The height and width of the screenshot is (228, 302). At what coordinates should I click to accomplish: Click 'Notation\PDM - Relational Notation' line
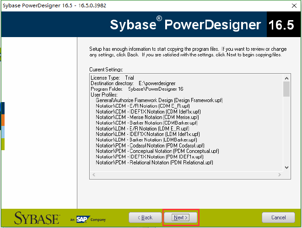tap(155, 163)
